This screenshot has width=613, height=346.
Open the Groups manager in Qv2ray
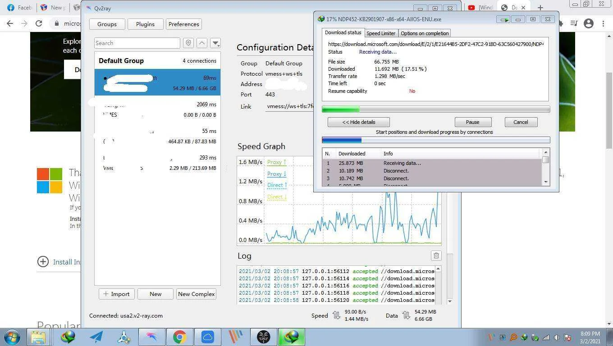(x=107, y=24)
